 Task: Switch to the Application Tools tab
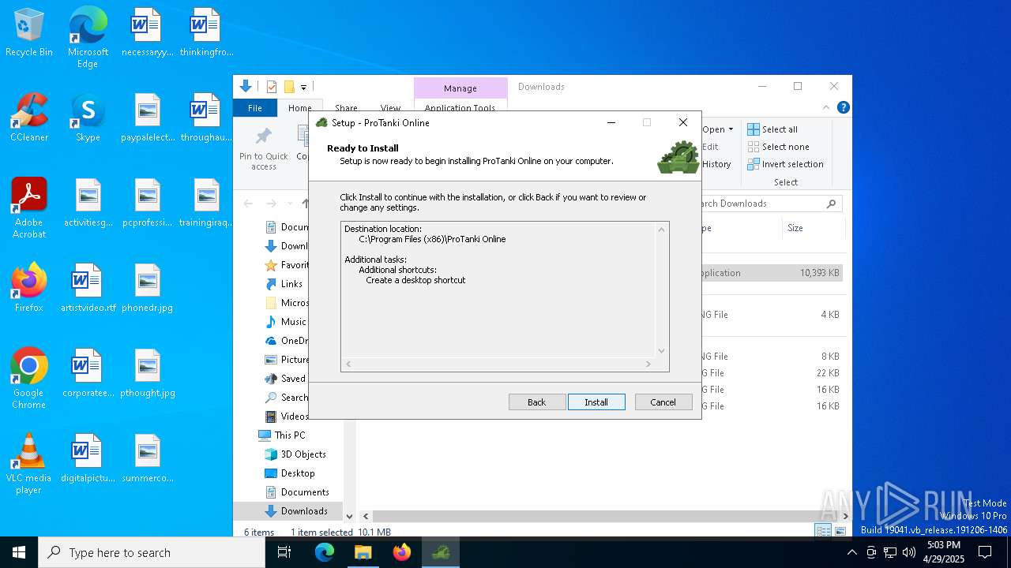(x=460, y=108)
